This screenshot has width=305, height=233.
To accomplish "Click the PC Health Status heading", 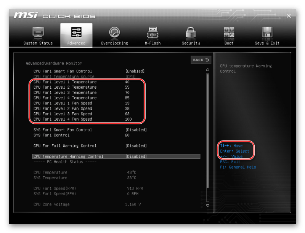I will pos(65,162).
